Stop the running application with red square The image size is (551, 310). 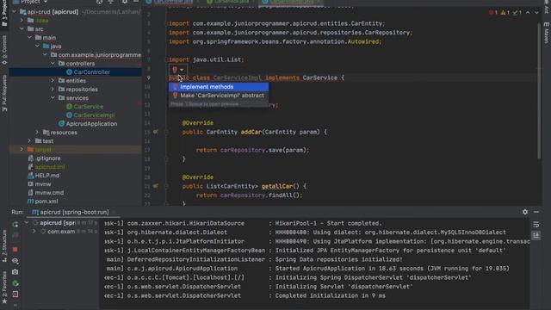(15, 249)
